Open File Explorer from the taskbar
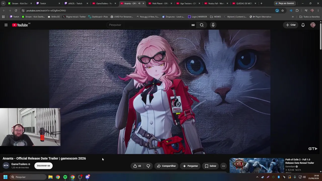Screen dimensions: 322x181 [x=50, y=177]
